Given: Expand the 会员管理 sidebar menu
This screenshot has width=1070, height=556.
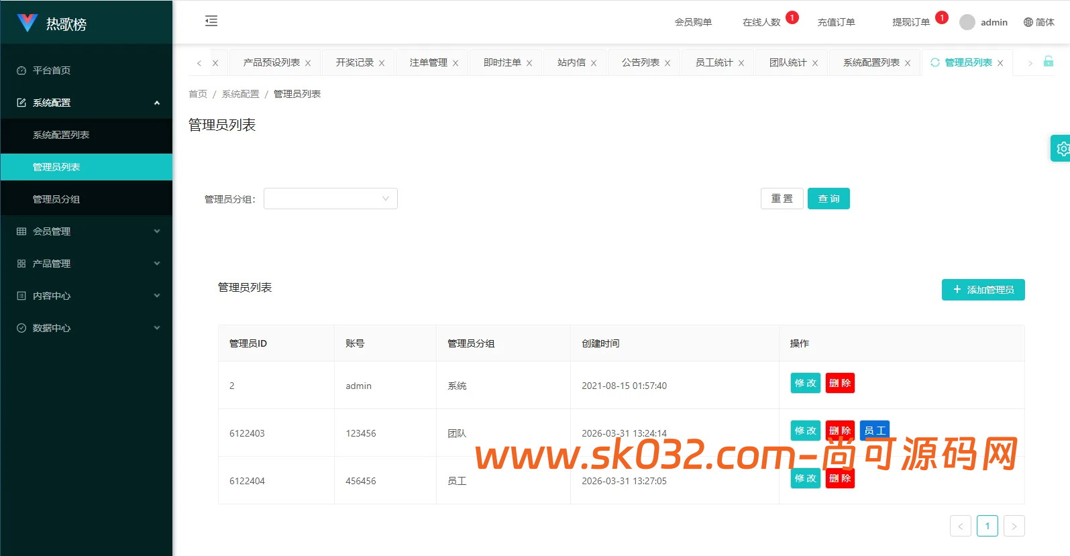Looking at the screenshot, I should tap(87, 231).
